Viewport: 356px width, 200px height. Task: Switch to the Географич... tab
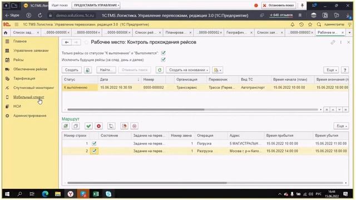tap(236, 33)
